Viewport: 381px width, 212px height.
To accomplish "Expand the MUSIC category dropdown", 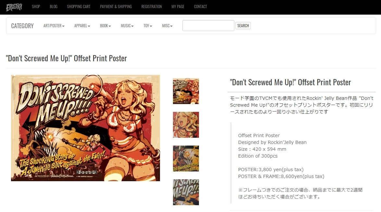I will tap(127, 26).
